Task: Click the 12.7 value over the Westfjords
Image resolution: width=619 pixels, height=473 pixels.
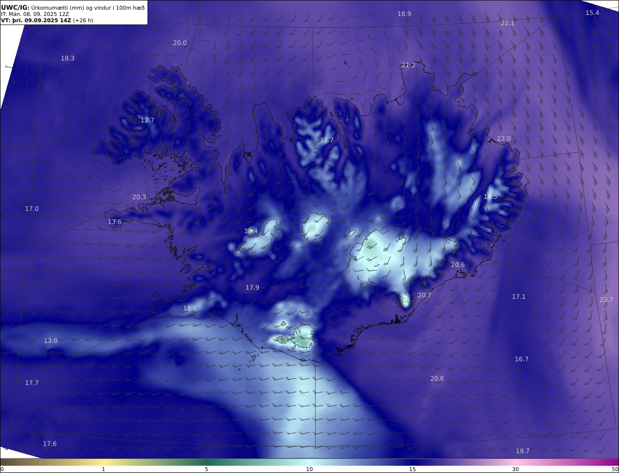Action: tap(147, 120)
